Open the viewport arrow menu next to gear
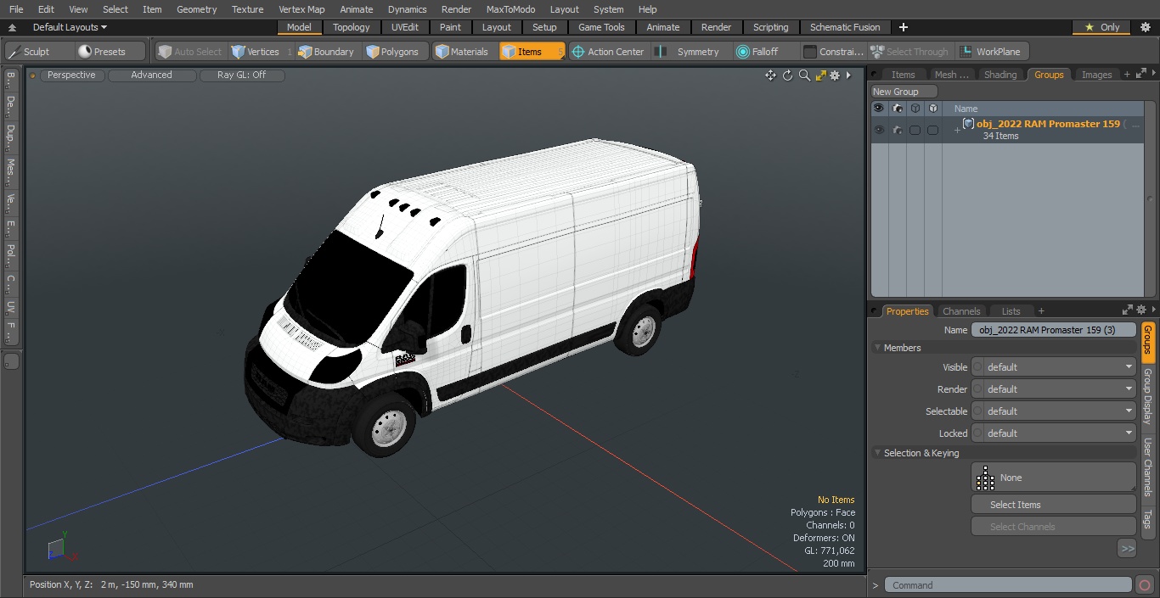The width and height of the screenshot is (1160, 598). pyautogui.click(x=848, y=75)
